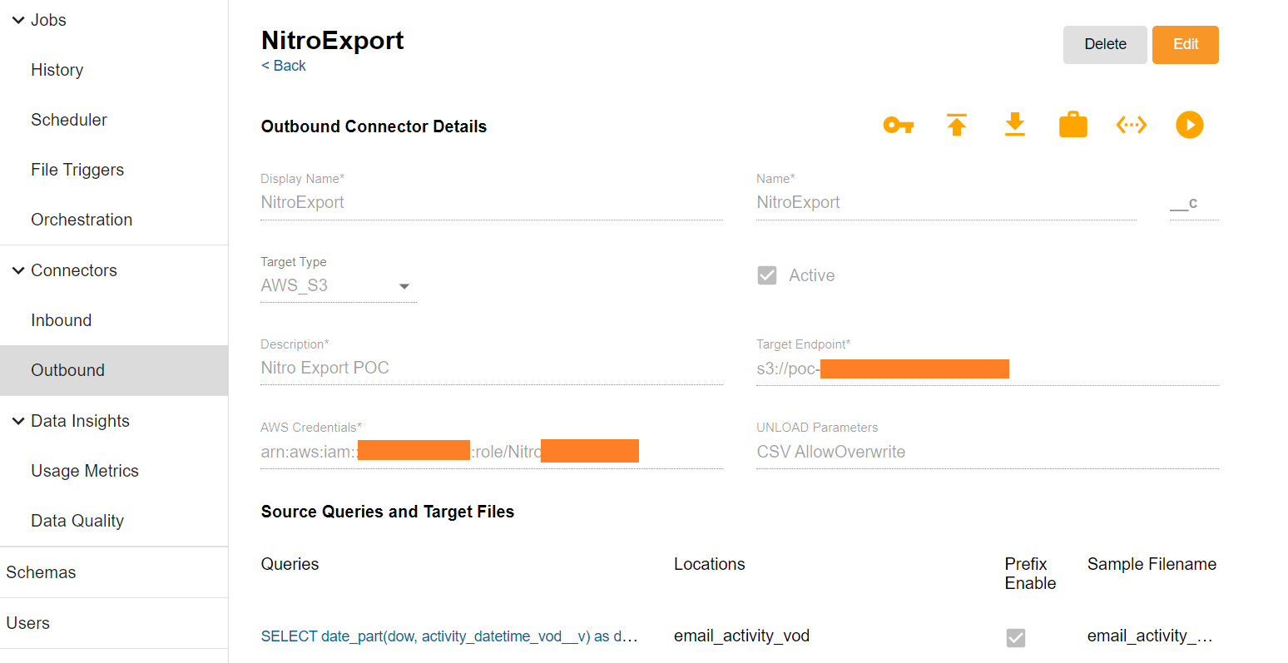Screen dimensions: 1288x663
Task: Open the SELECT date_part query link
Action: coord(449,636)
